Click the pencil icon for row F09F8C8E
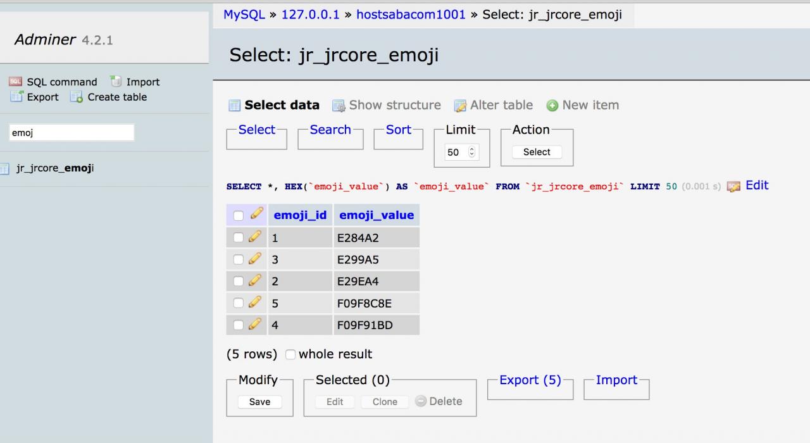The image size is (810, 443). (x=255, y=303)
